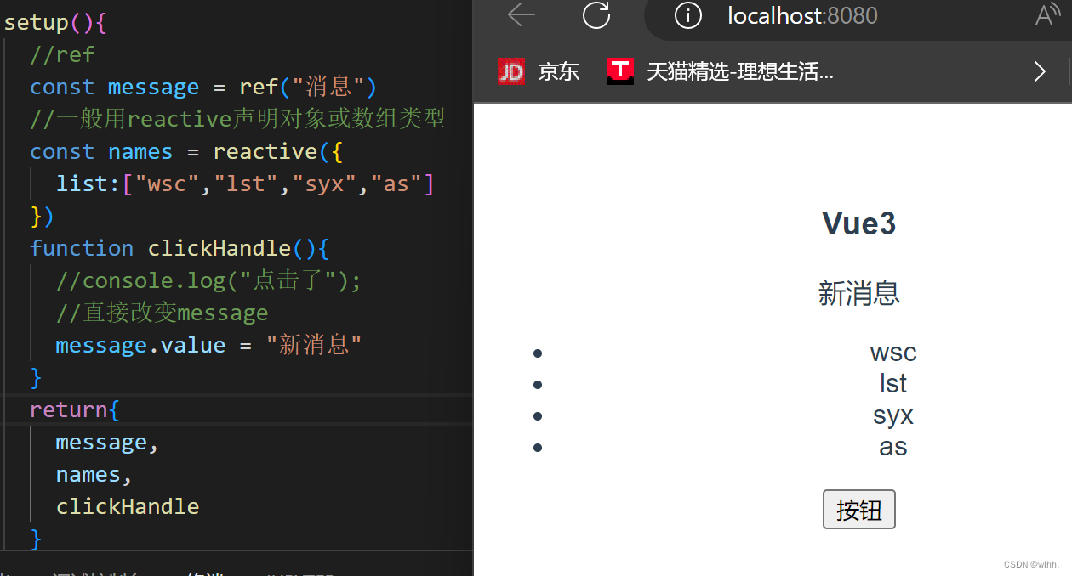Click the browser back arrow icon
The image size is (1072, 576).
tap(521, 14)
